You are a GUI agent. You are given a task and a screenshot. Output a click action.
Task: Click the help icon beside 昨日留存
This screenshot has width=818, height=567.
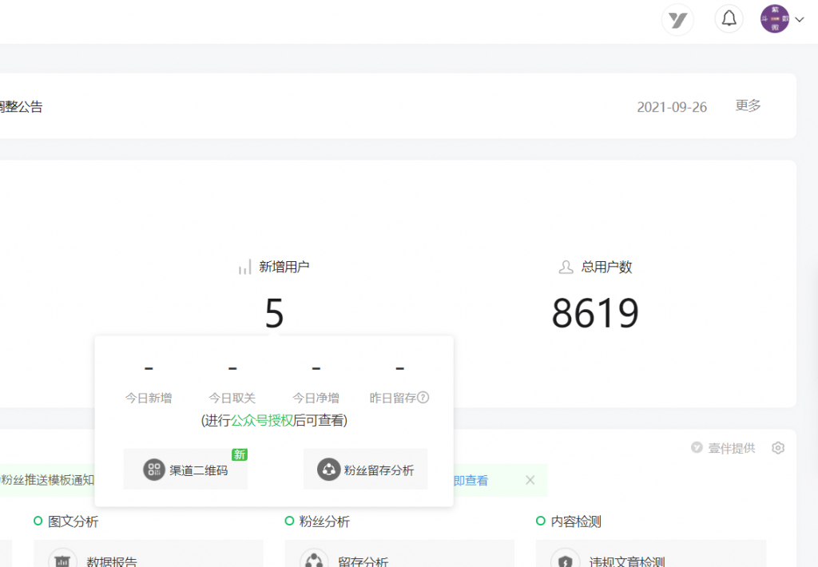click(x=423, y=398)
